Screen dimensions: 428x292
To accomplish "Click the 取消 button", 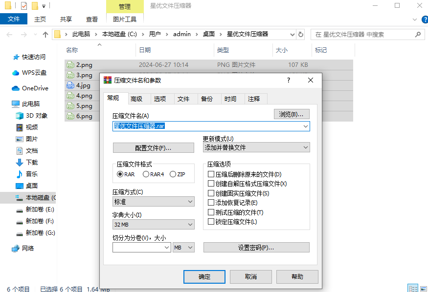I will click(x=251, y=277).
